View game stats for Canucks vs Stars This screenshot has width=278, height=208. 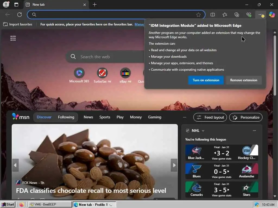(222, 196)
